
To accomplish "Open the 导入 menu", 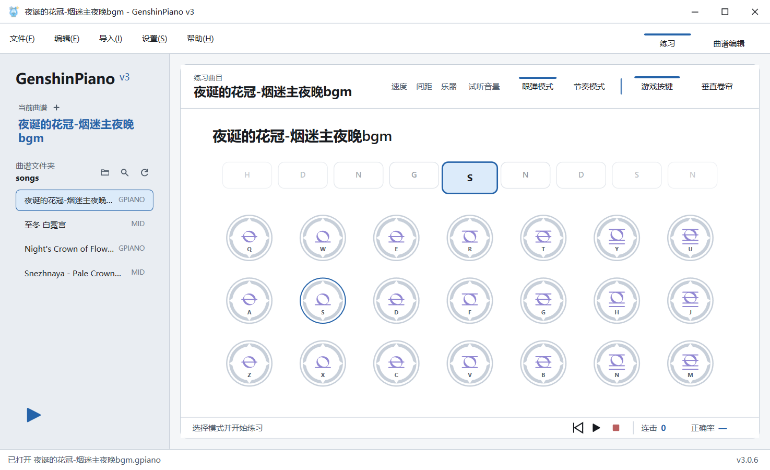I will [111, 39].
